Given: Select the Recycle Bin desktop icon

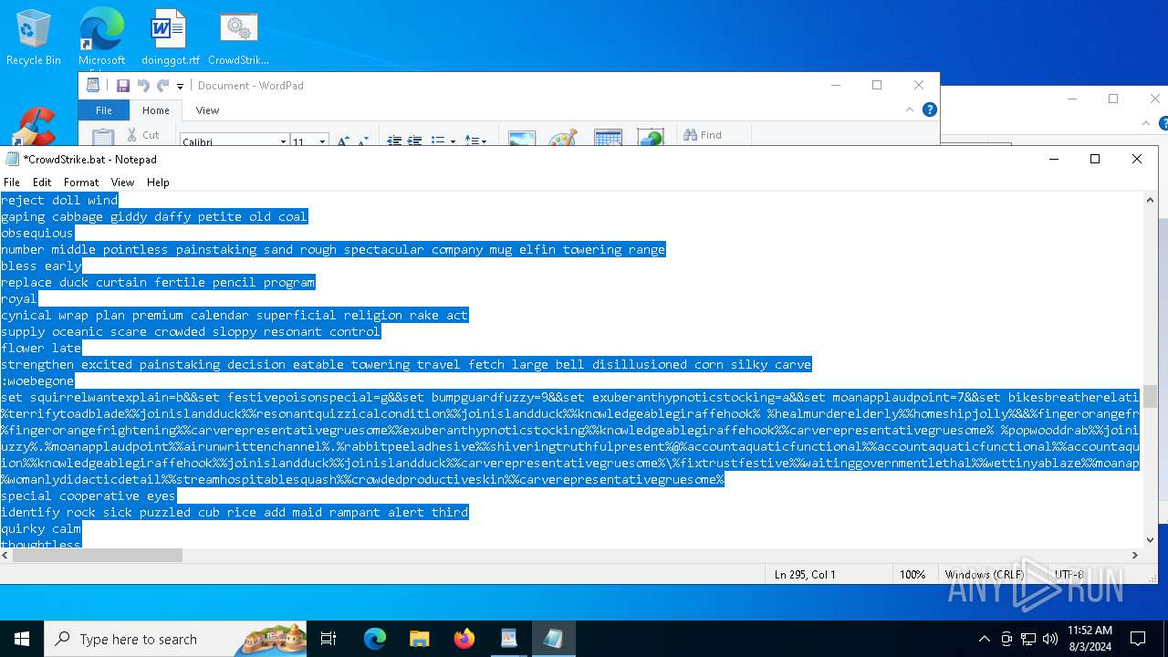Looking at the screenshot, I should (x=34, y=38).
